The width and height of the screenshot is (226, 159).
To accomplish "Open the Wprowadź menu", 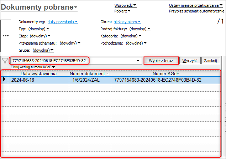I will click(x=125, y=5).
